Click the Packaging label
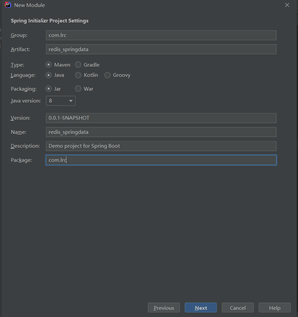 point(24,89)
